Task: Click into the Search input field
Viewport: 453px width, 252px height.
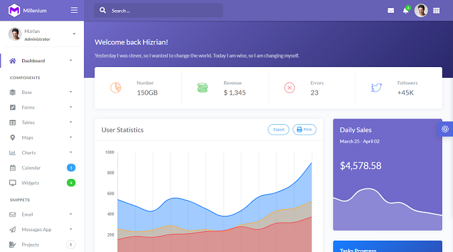Action: click(x=158, y=11)
